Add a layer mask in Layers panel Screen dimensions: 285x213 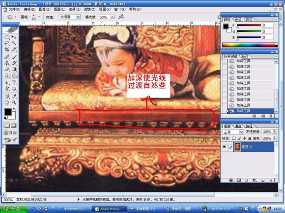239,180
